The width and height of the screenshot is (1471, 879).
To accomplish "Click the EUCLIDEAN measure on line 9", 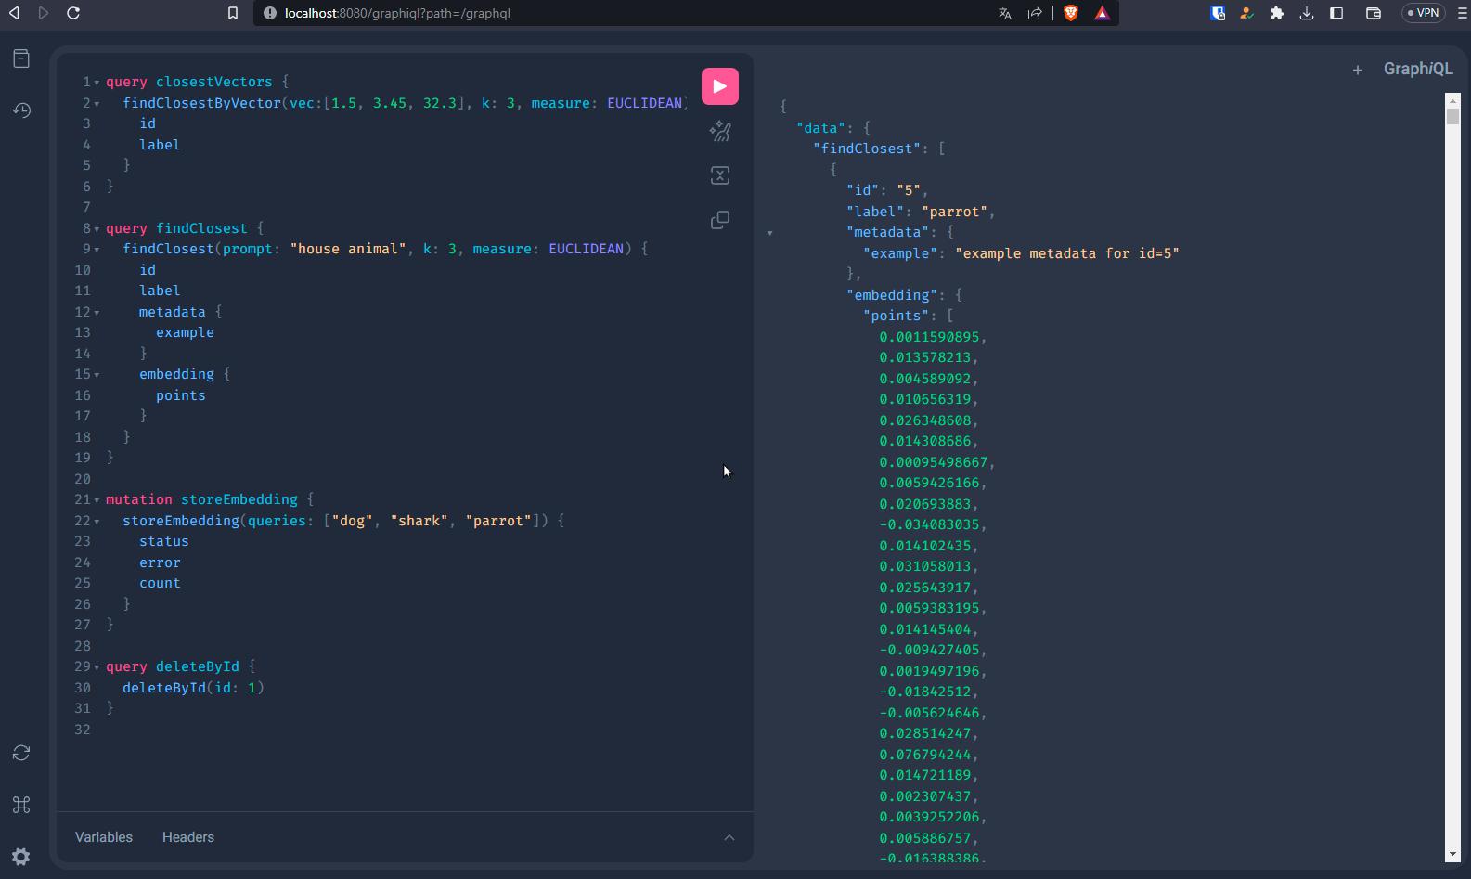I will tap(586, 249).
